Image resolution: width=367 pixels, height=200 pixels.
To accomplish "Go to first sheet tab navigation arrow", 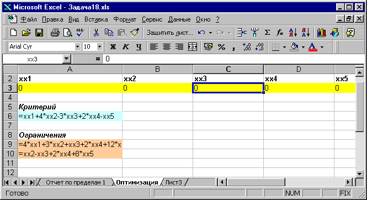I will pos(7,182).
